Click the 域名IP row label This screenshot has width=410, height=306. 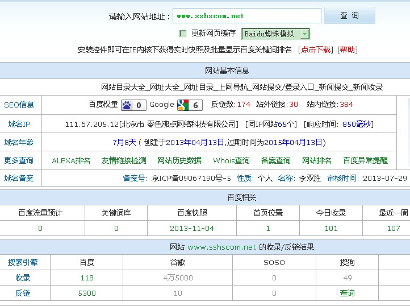click(19, 124)
